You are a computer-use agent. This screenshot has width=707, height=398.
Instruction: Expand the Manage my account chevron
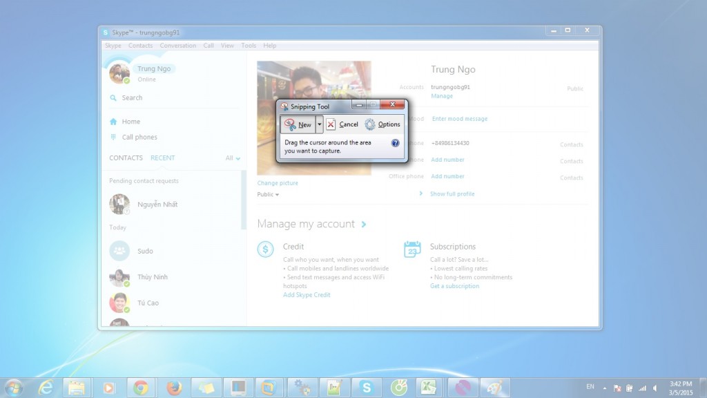click(x=363, y=225)
